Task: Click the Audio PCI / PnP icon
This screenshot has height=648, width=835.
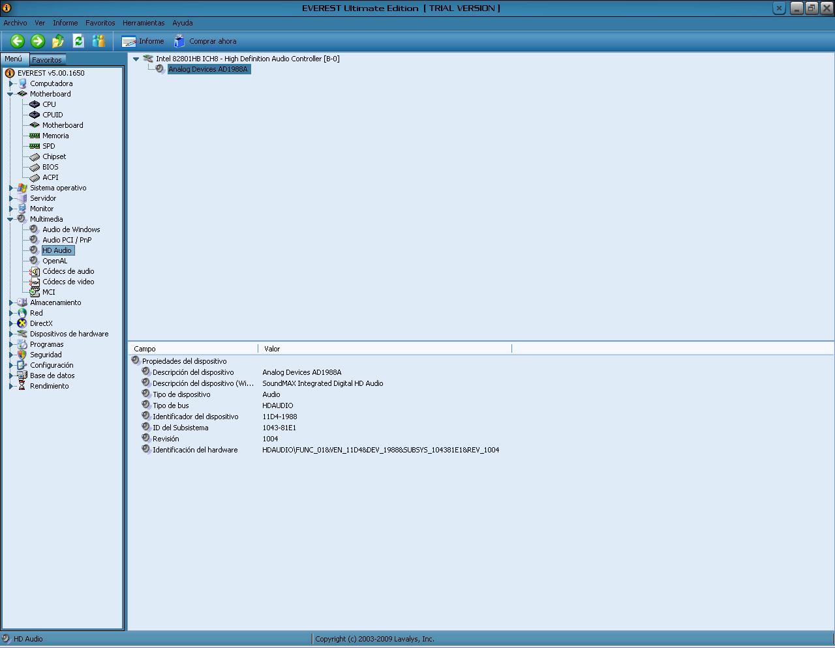Action: tap(35, 240)
